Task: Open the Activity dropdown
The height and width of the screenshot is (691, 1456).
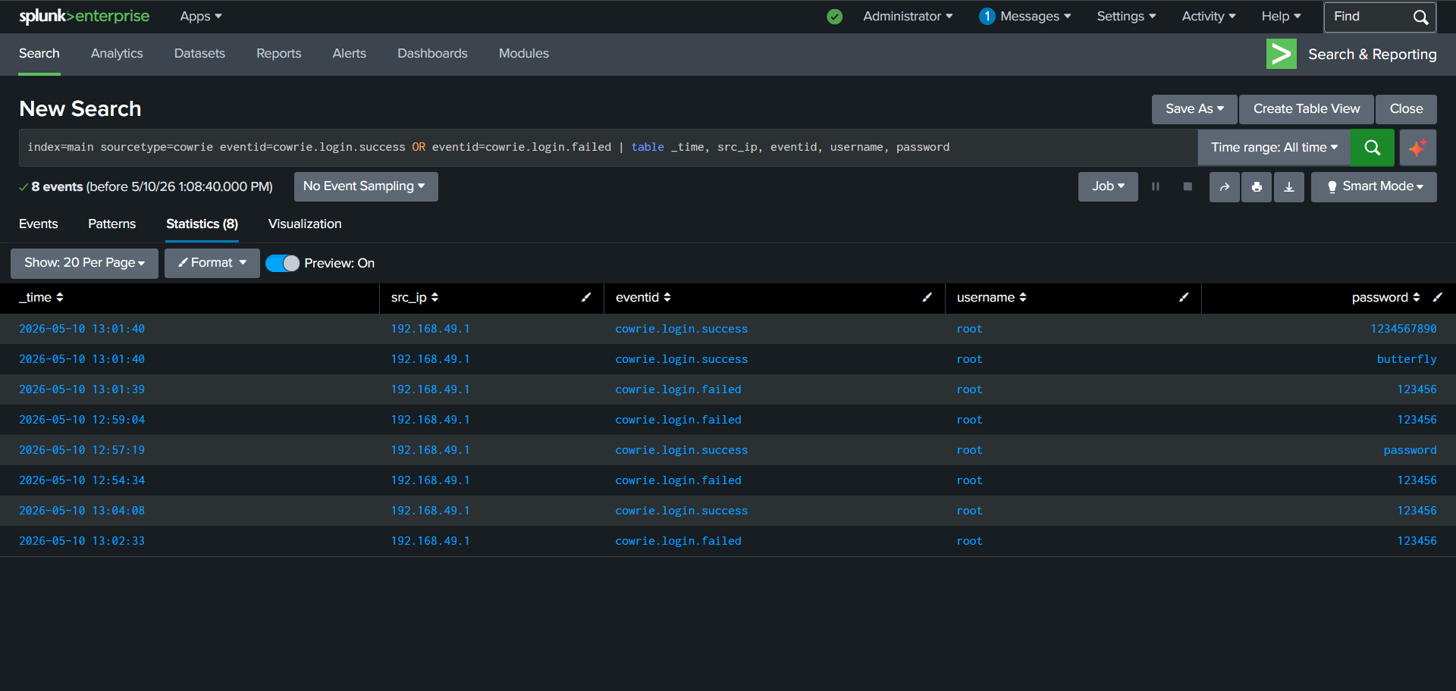Action: [1209, 17]
